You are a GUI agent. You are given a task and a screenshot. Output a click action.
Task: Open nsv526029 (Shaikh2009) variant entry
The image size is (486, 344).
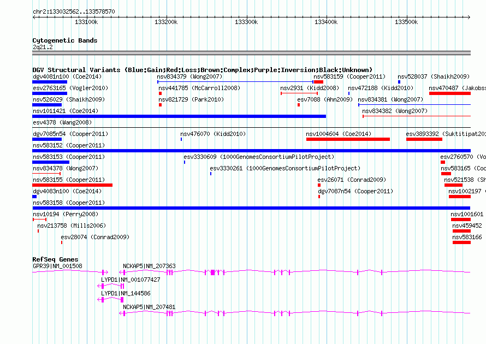[x=69, y=99]
